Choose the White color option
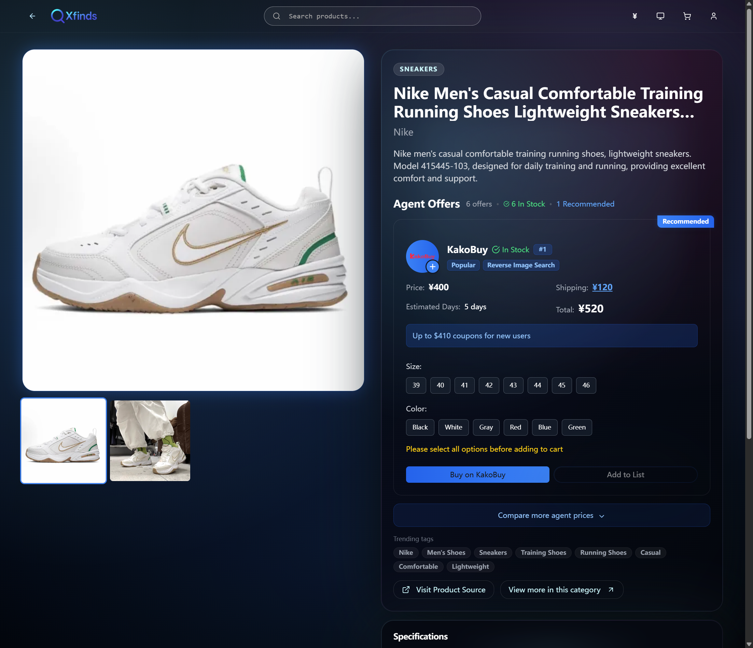This screenshot has width=753, height=648. (454, 427)
